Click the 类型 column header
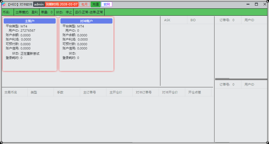The image size is (269, 144). [x=34, y=92]
